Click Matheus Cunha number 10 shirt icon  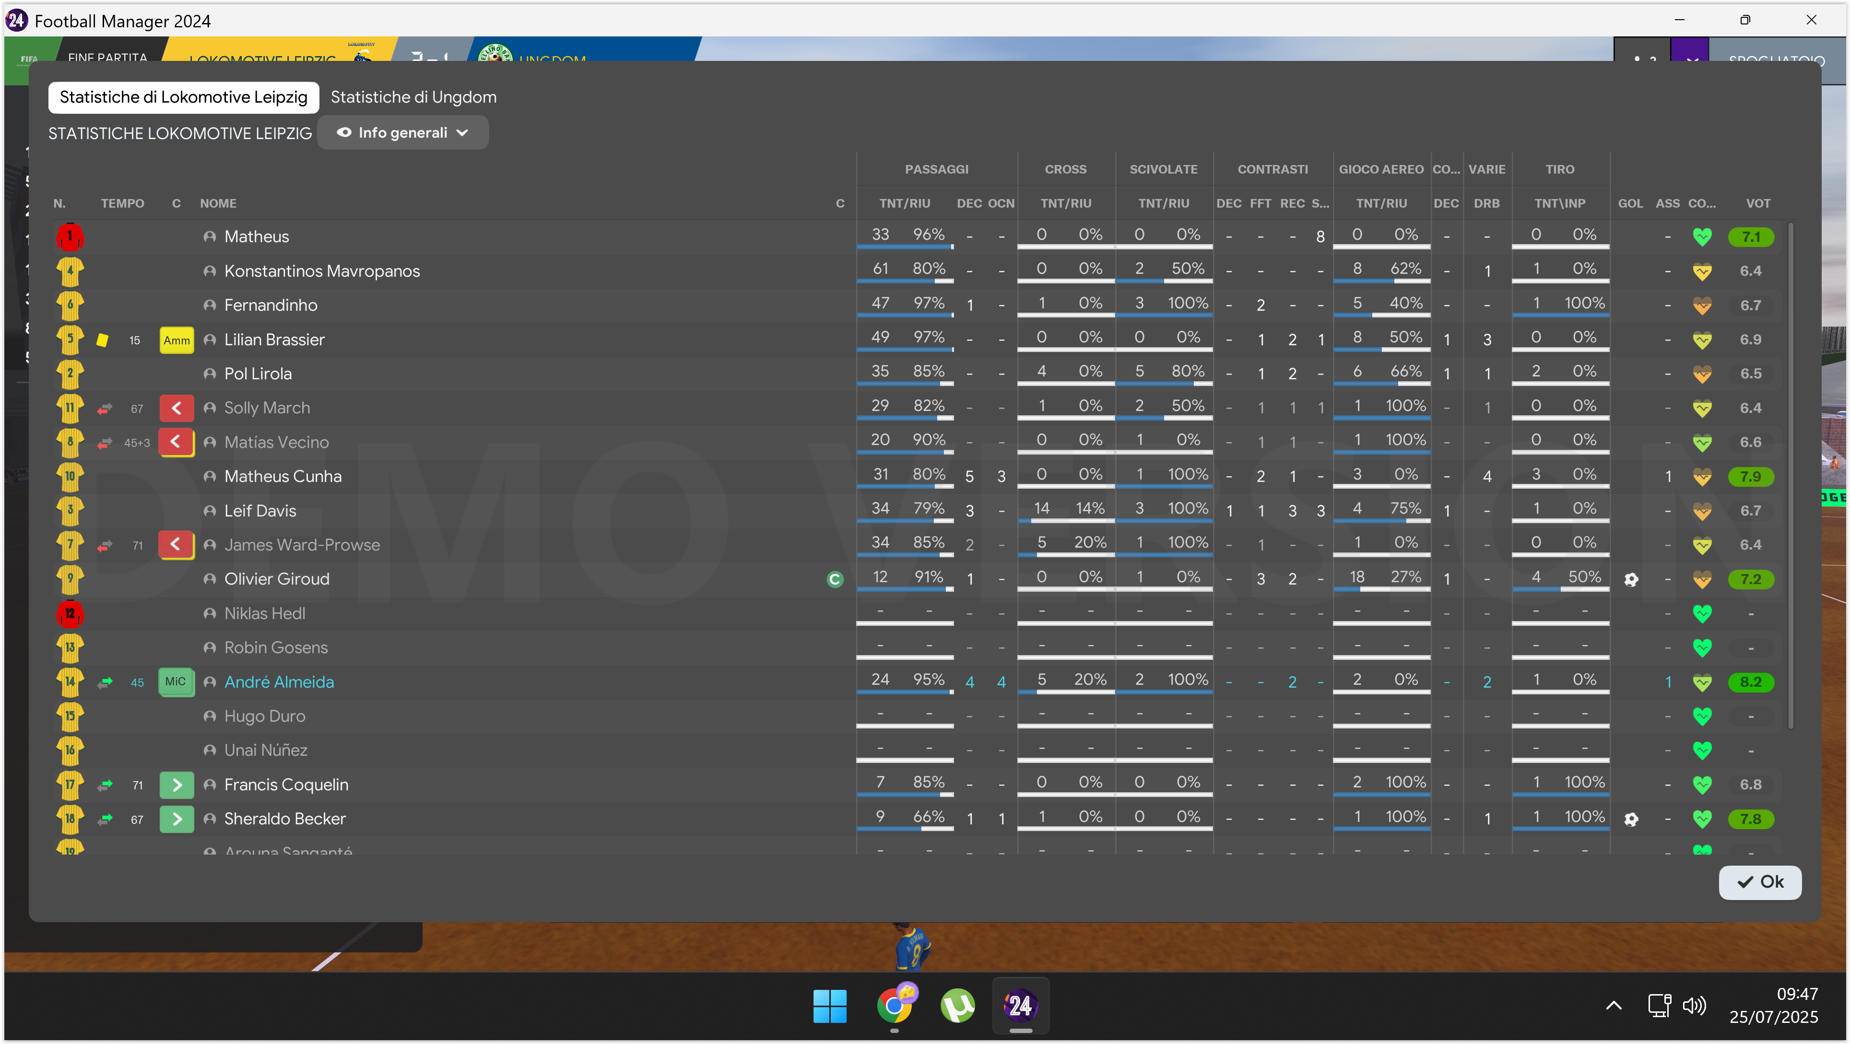pos(70,477)
